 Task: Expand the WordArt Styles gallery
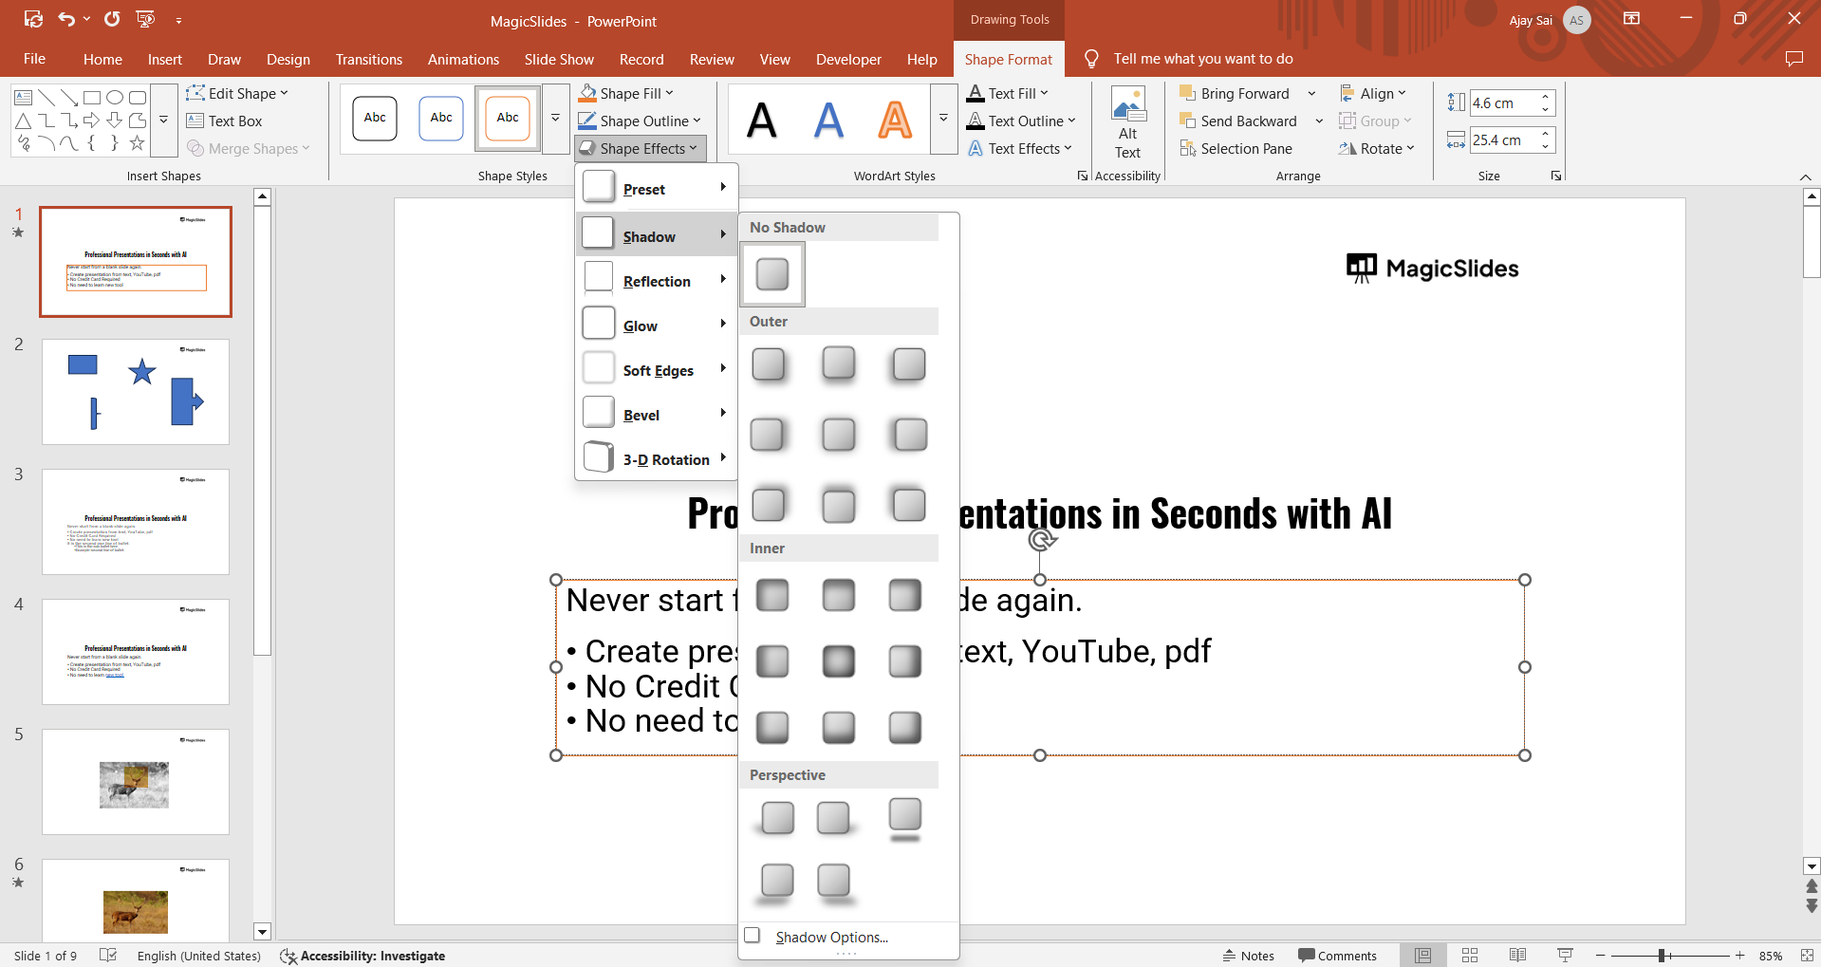click(943, 119)
